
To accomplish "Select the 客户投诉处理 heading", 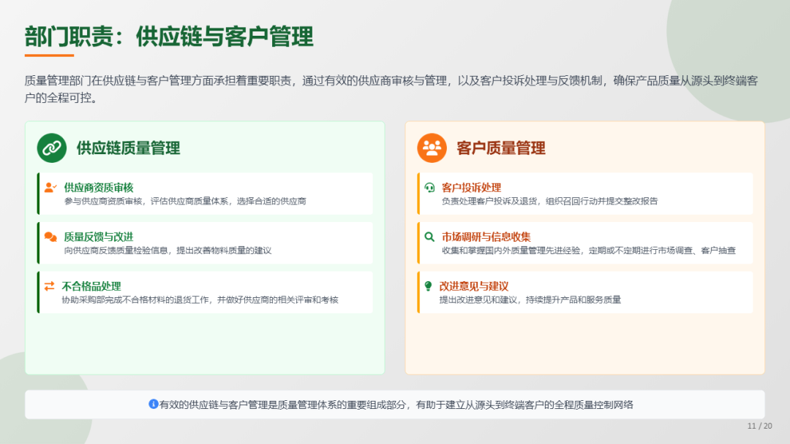I will pyautogui.click(x=471, y=188).
